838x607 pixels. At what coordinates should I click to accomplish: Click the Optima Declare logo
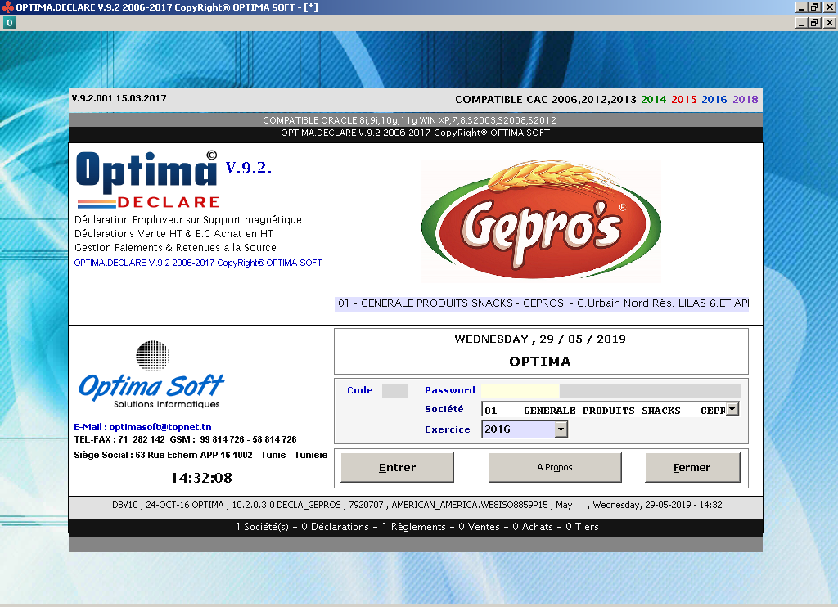pos(148,181)
